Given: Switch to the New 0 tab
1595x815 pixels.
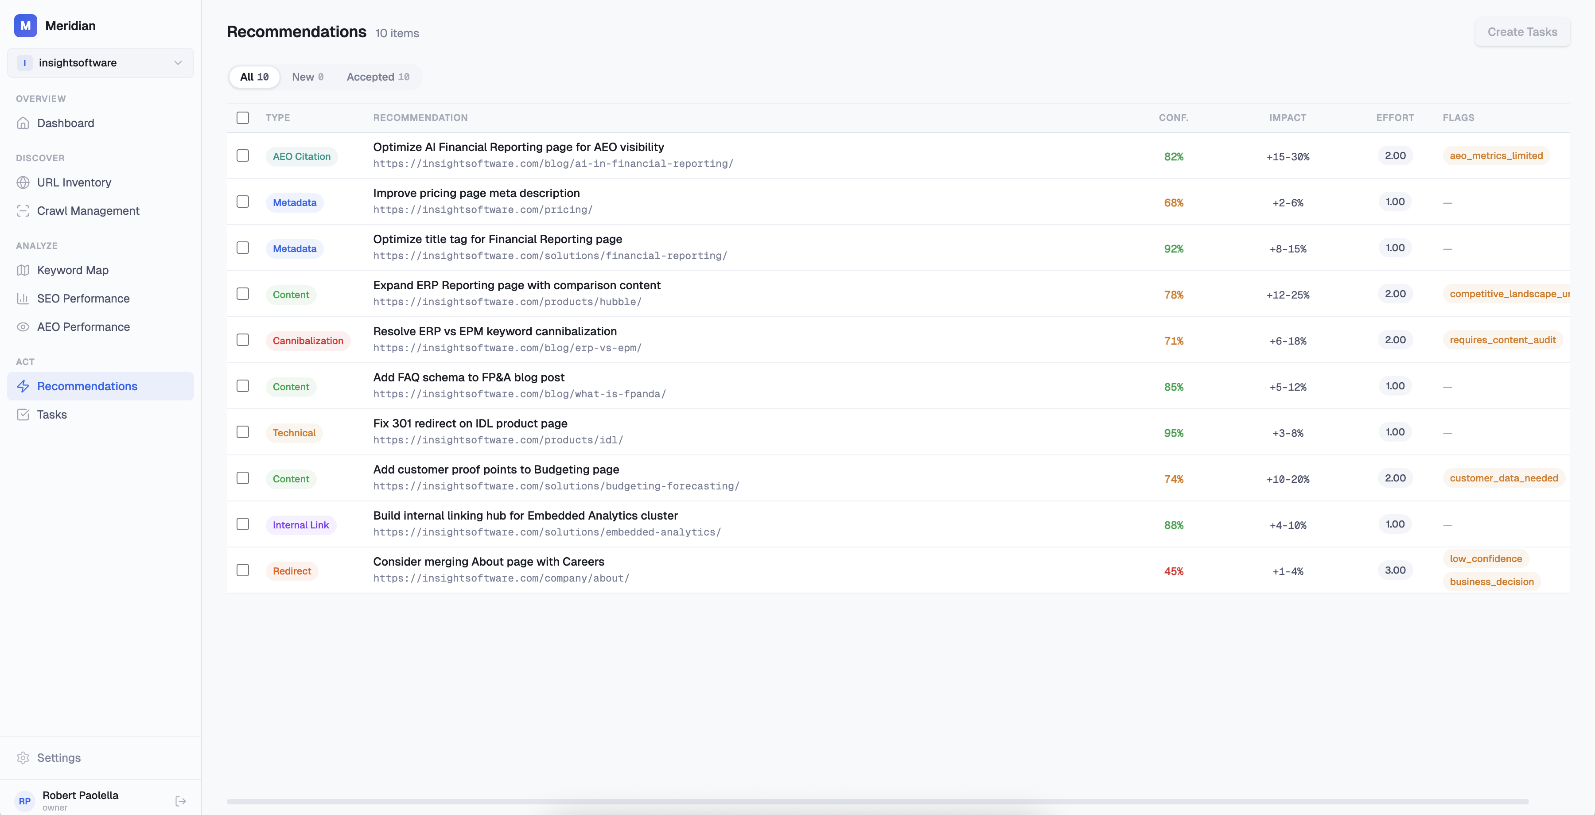Looking at the screenshot, I should coord(308,78).
